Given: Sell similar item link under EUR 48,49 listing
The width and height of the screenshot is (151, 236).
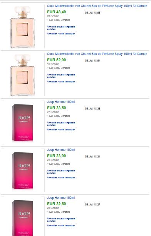Looking at the screenshot, I should pos(61,34).
